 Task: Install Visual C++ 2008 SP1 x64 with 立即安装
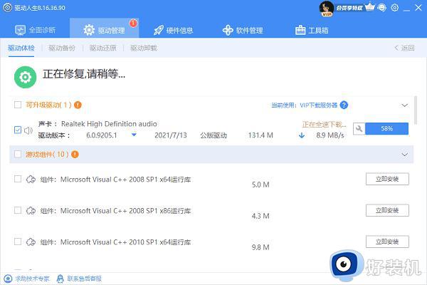click(387, 179)
